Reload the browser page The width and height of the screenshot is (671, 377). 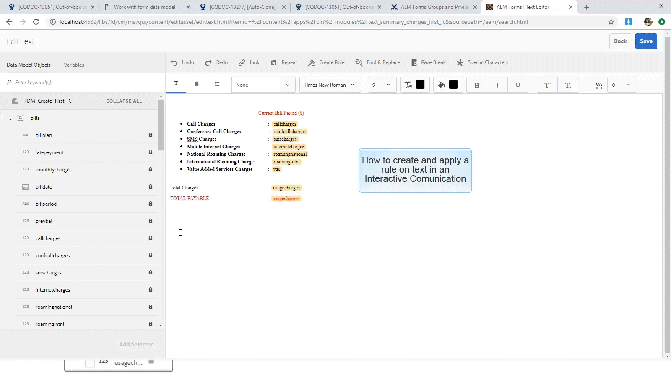coord(36,22)
